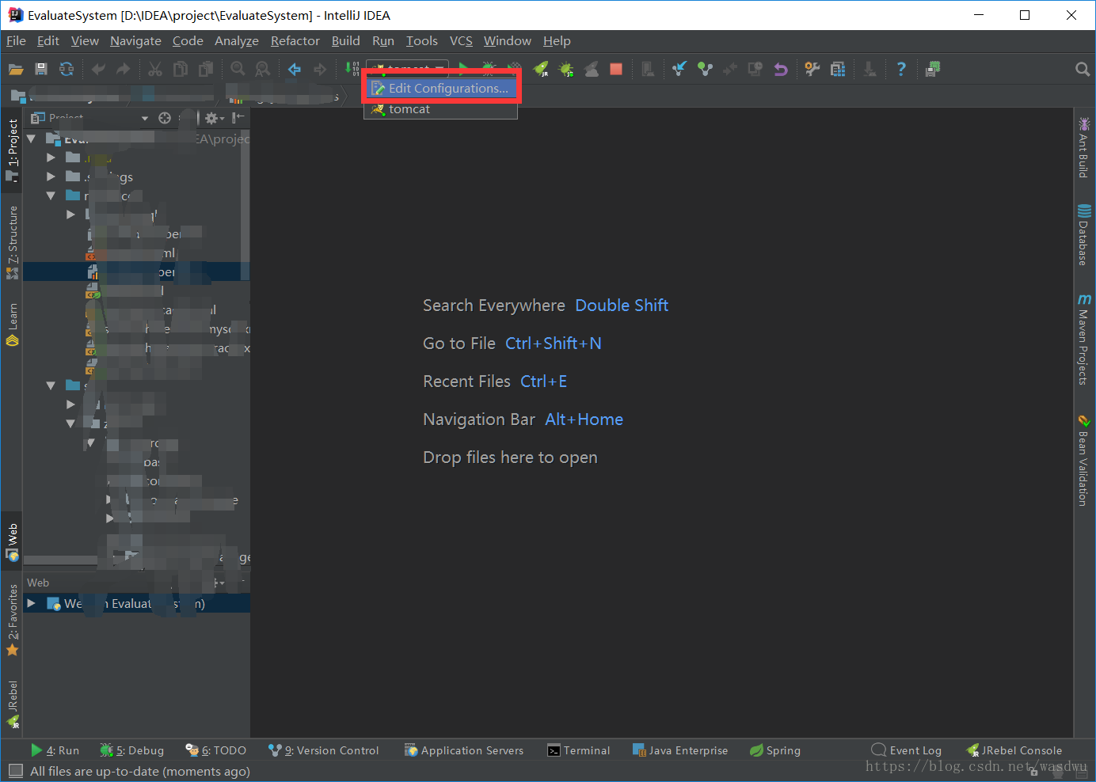This screenshot has height=782, width=1096.
Task: Click the Commit Changes VCS icon
Action: click(x=705, y=70)
